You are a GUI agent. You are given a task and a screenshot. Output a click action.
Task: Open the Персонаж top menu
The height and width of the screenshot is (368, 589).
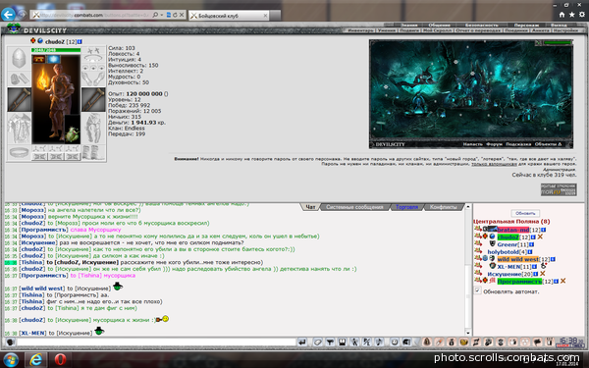coord(526,26)
